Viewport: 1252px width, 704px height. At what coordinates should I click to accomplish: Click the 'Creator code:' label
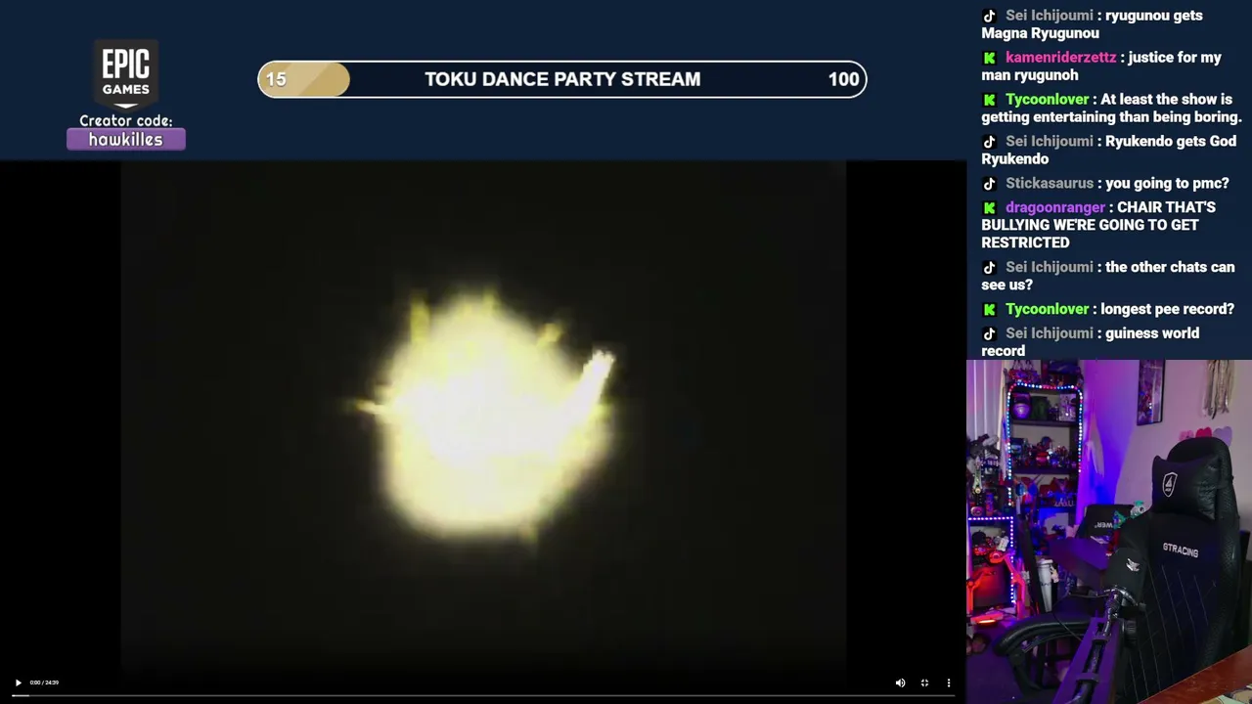(126, 121)
